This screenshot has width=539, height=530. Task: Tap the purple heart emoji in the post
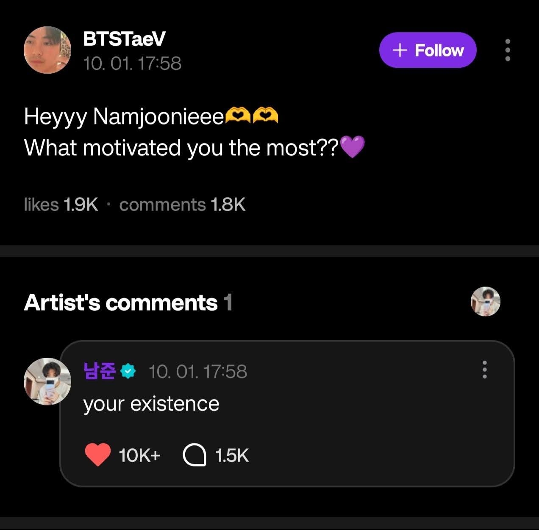tap(353, 146)
